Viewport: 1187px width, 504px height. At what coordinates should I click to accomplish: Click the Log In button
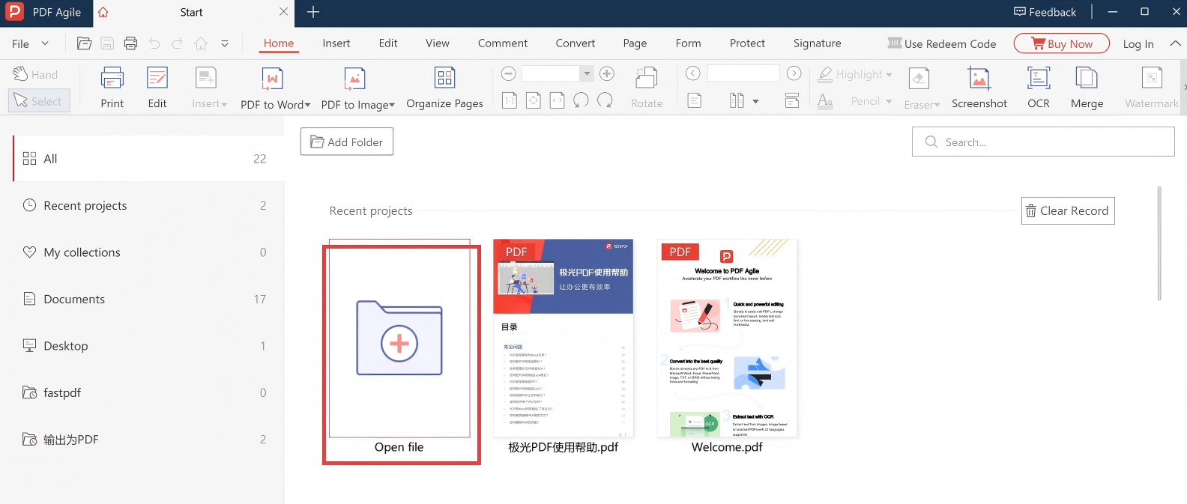[x=1138, y=43]
